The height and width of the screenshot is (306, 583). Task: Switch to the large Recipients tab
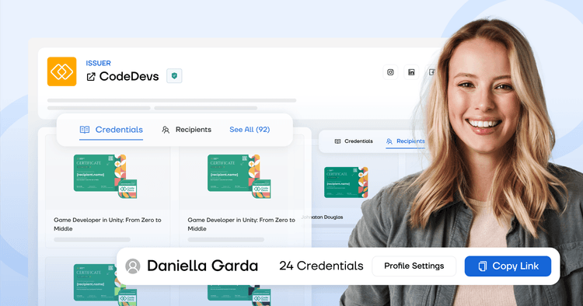pyautogui.click(x=187, y=130)
